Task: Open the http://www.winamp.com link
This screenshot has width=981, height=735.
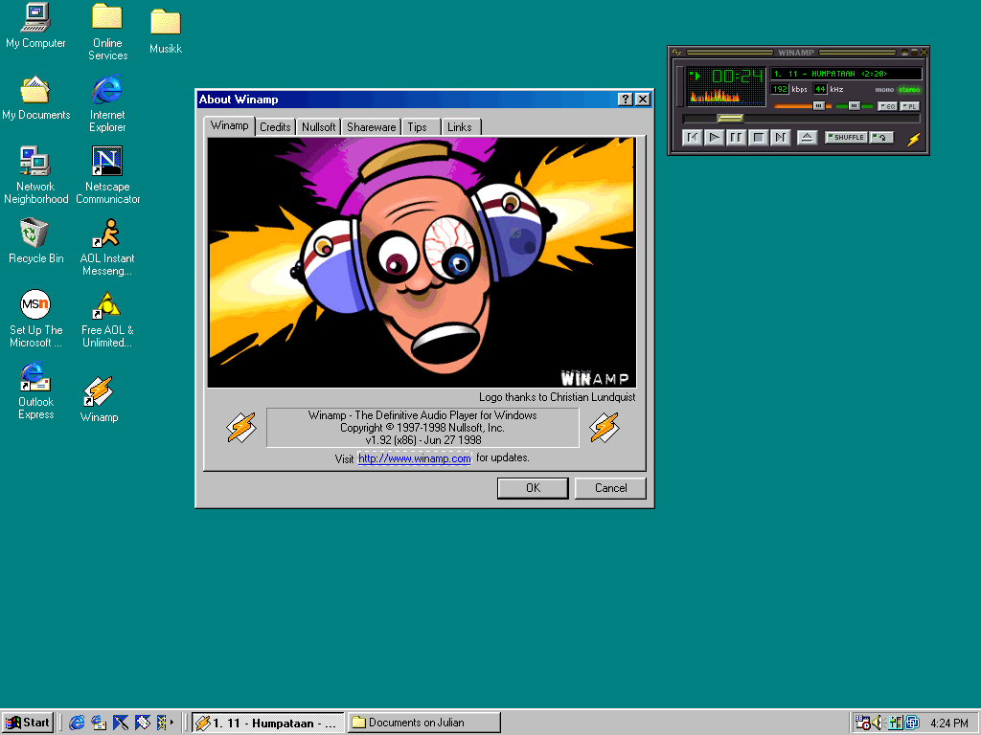Action: [414, 458]
